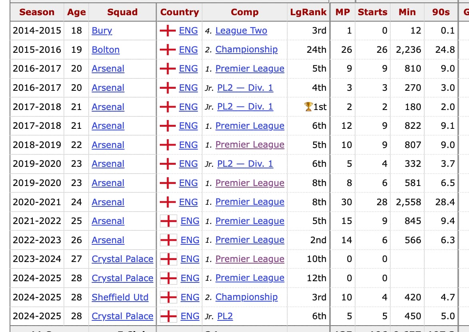
Task: Open the PL2 link for 2024-2025 Crystal Palace
Action: (x=225, y=316)
